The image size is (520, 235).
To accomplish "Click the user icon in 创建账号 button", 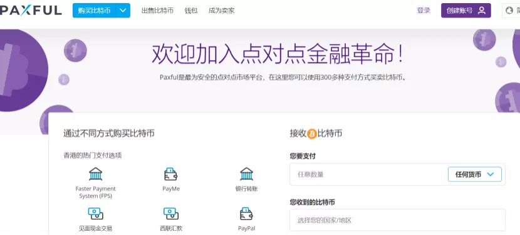I will coord(482,11).
